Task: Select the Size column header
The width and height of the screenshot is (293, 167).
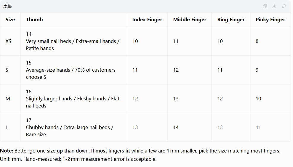Action: [10, 20]
